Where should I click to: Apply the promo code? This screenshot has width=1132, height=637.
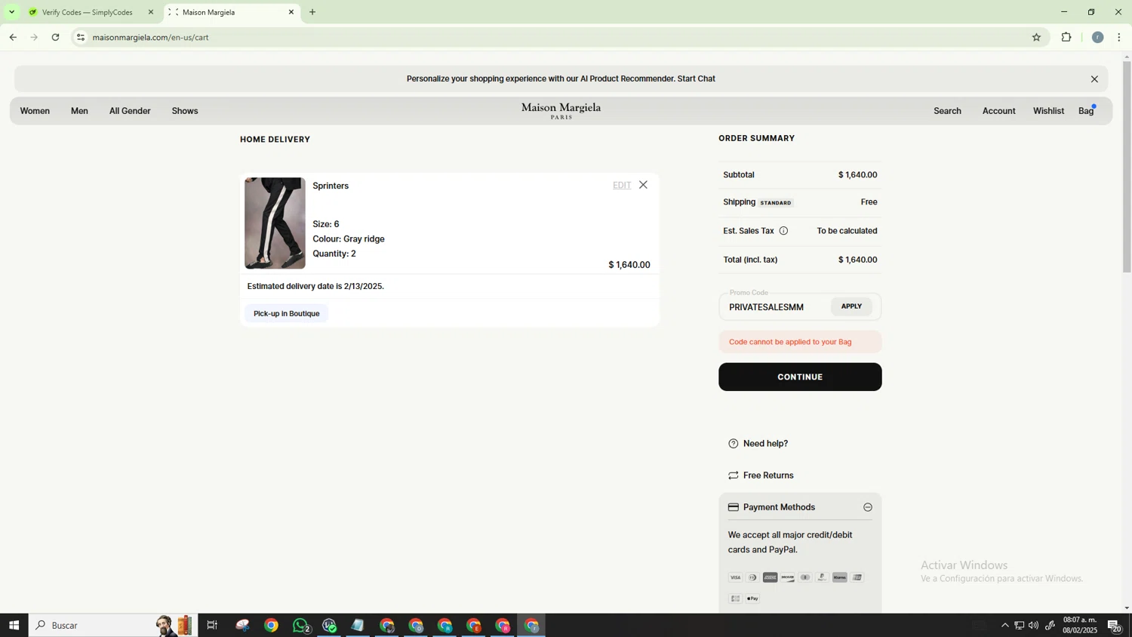click(851, 306)
